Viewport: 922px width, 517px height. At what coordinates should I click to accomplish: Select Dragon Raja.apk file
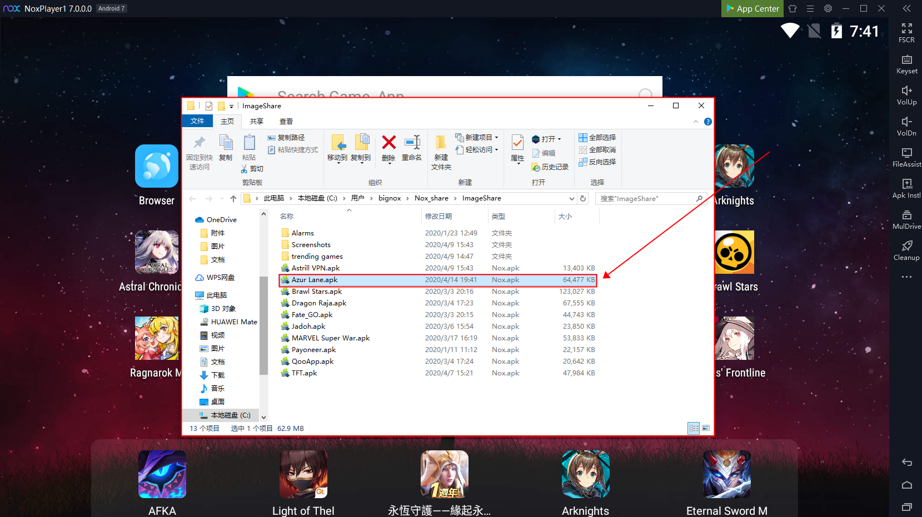click(319, 303)
